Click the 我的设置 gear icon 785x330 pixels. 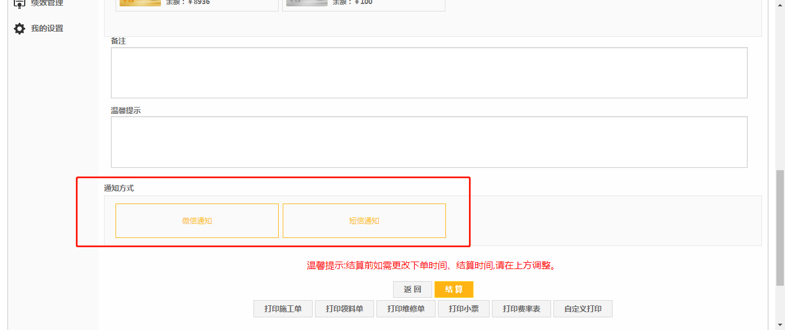click(x=20, y=29)
